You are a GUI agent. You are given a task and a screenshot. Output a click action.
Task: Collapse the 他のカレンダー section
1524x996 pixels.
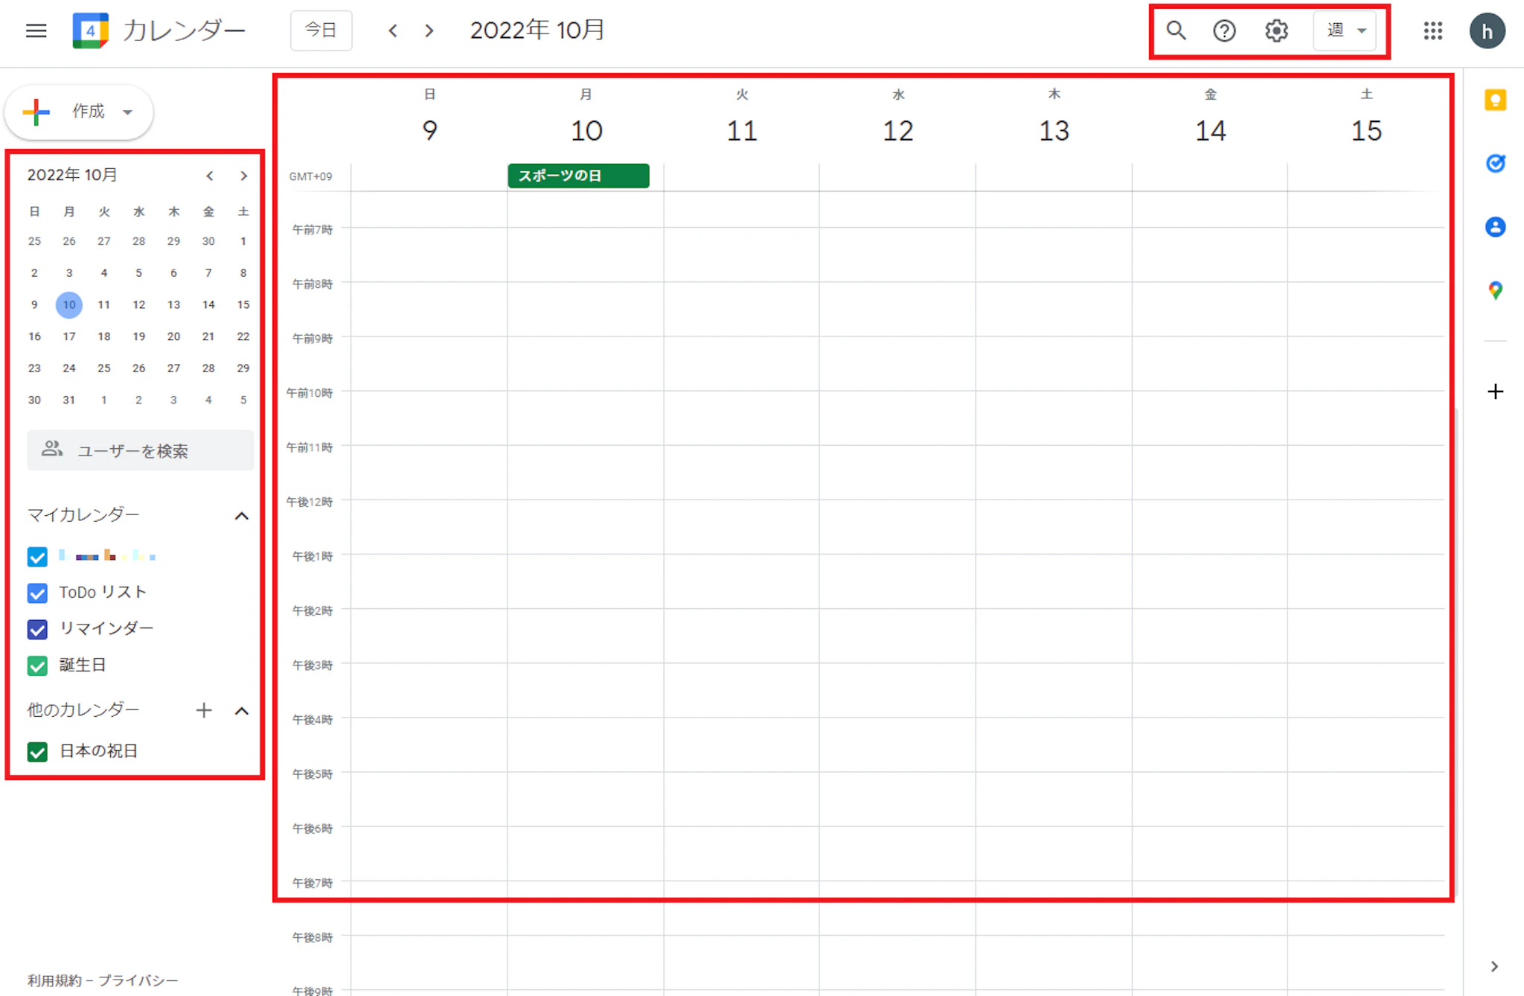[x=241, y=711]
